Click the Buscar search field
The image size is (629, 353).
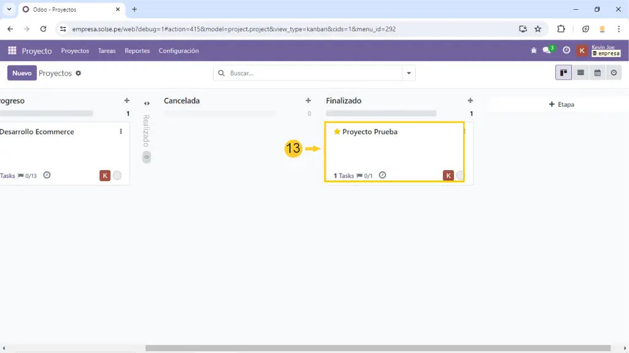point(313,73)
